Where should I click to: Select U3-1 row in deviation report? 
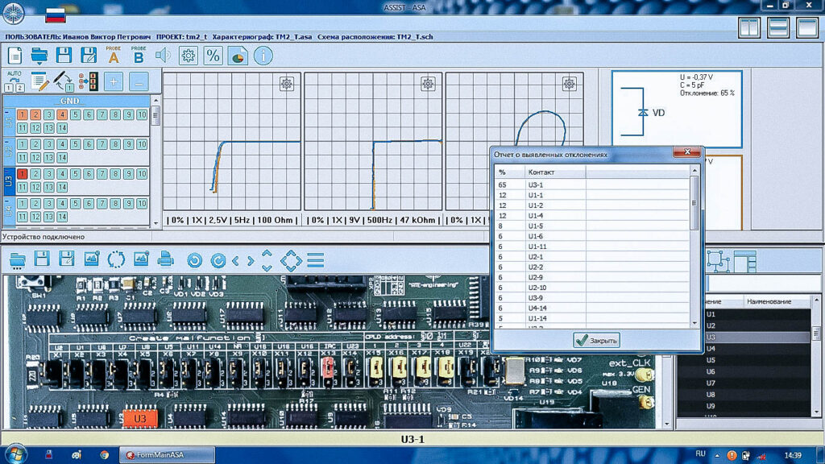537,185
